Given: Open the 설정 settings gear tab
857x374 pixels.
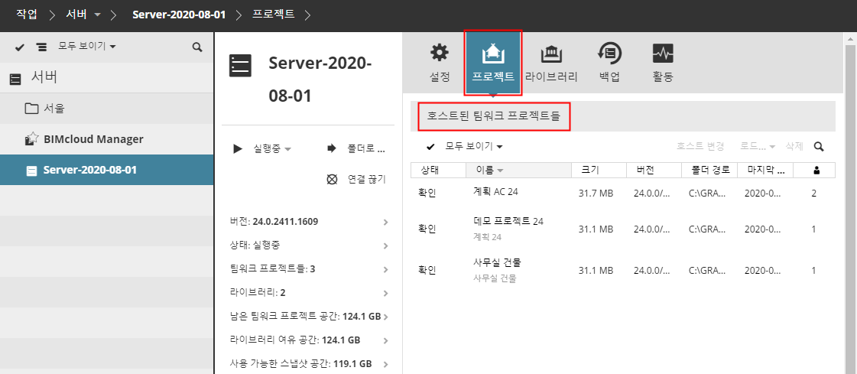Looking at the screenshot, I should coord(439,63).
